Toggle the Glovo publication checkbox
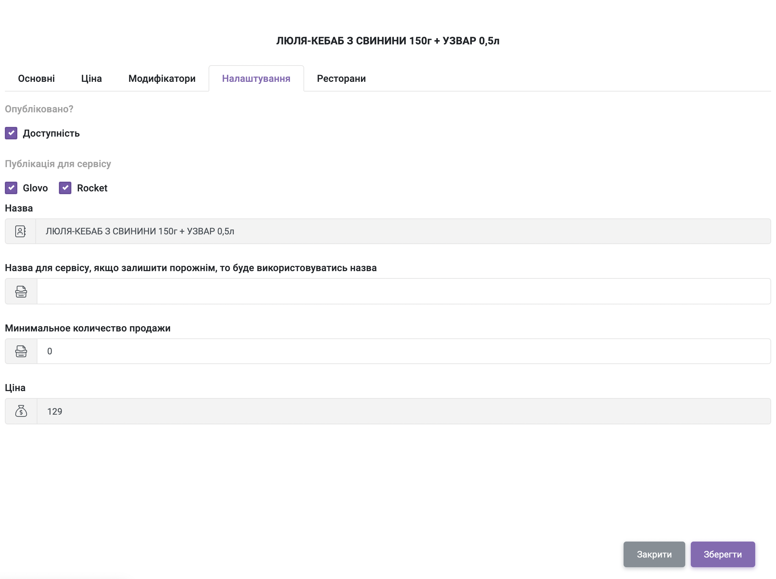Image resolution: width=776 pixels, height=579 pixels. point(11,188)
